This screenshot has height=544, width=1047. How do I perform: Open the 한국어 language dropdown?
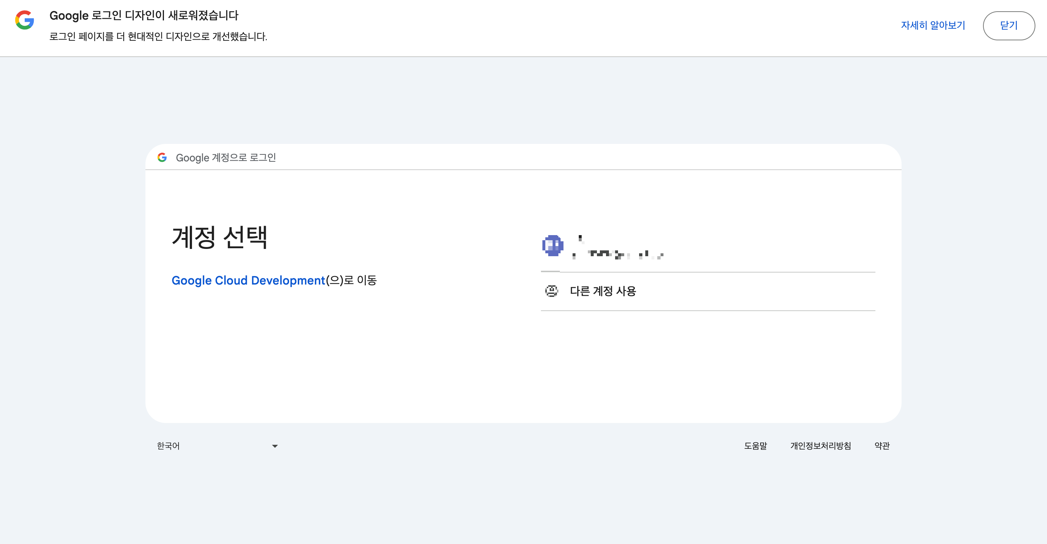point(217,446)
